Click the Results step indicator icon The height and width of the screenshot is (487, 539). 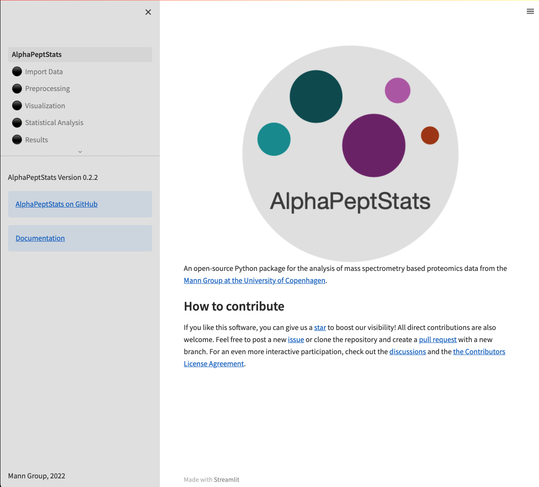pyautogui.click(x=17, y=139)
